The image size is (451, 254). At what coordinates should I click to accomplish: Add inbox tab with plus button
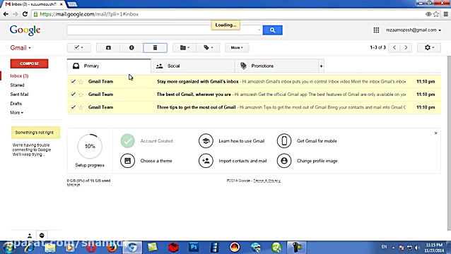321,66
